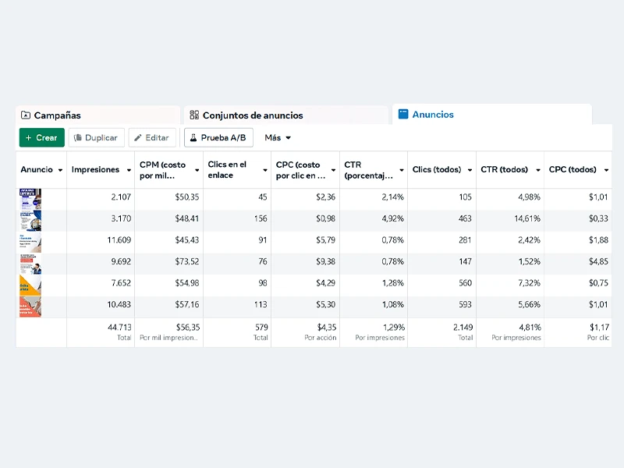
Task: Click the Editar pencil icon
Action: (x=138, y=138)
